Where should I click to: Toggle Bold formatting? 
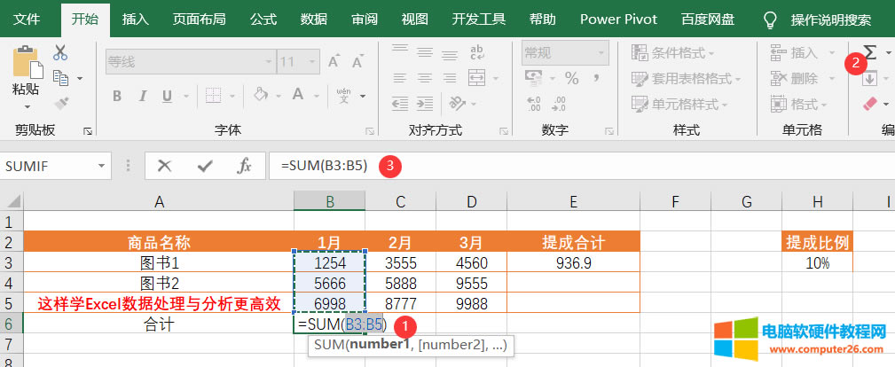pyautogui.click(x=116, y=96)
